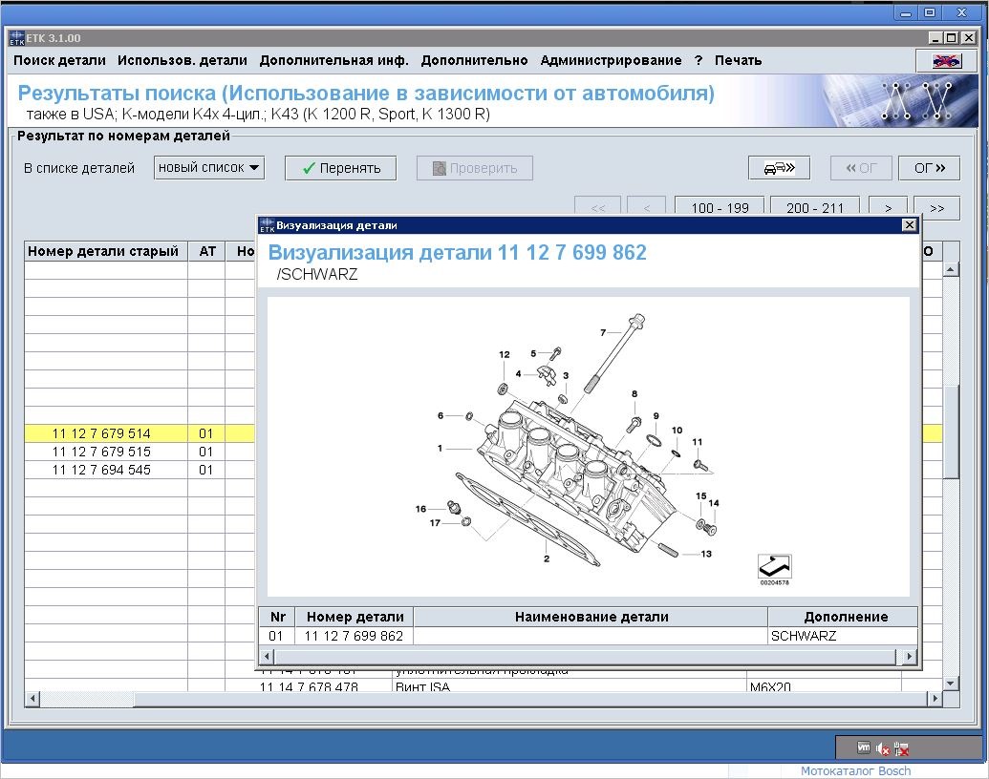
Task: Click the double first page arrow button
Action: coord(597,207)
